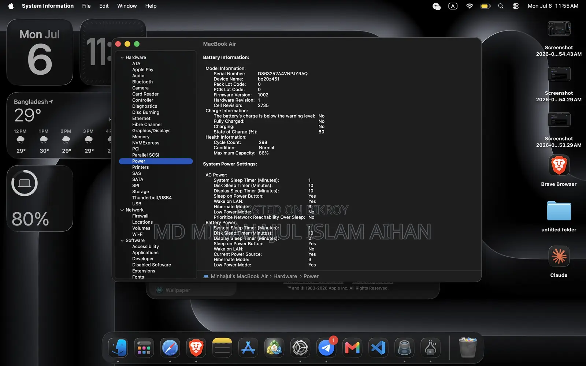The width and height of the screenshot is (586, 366).
Task: Select Thunderbolt/USB4 in the sidebar
Action: click(152, 198)
